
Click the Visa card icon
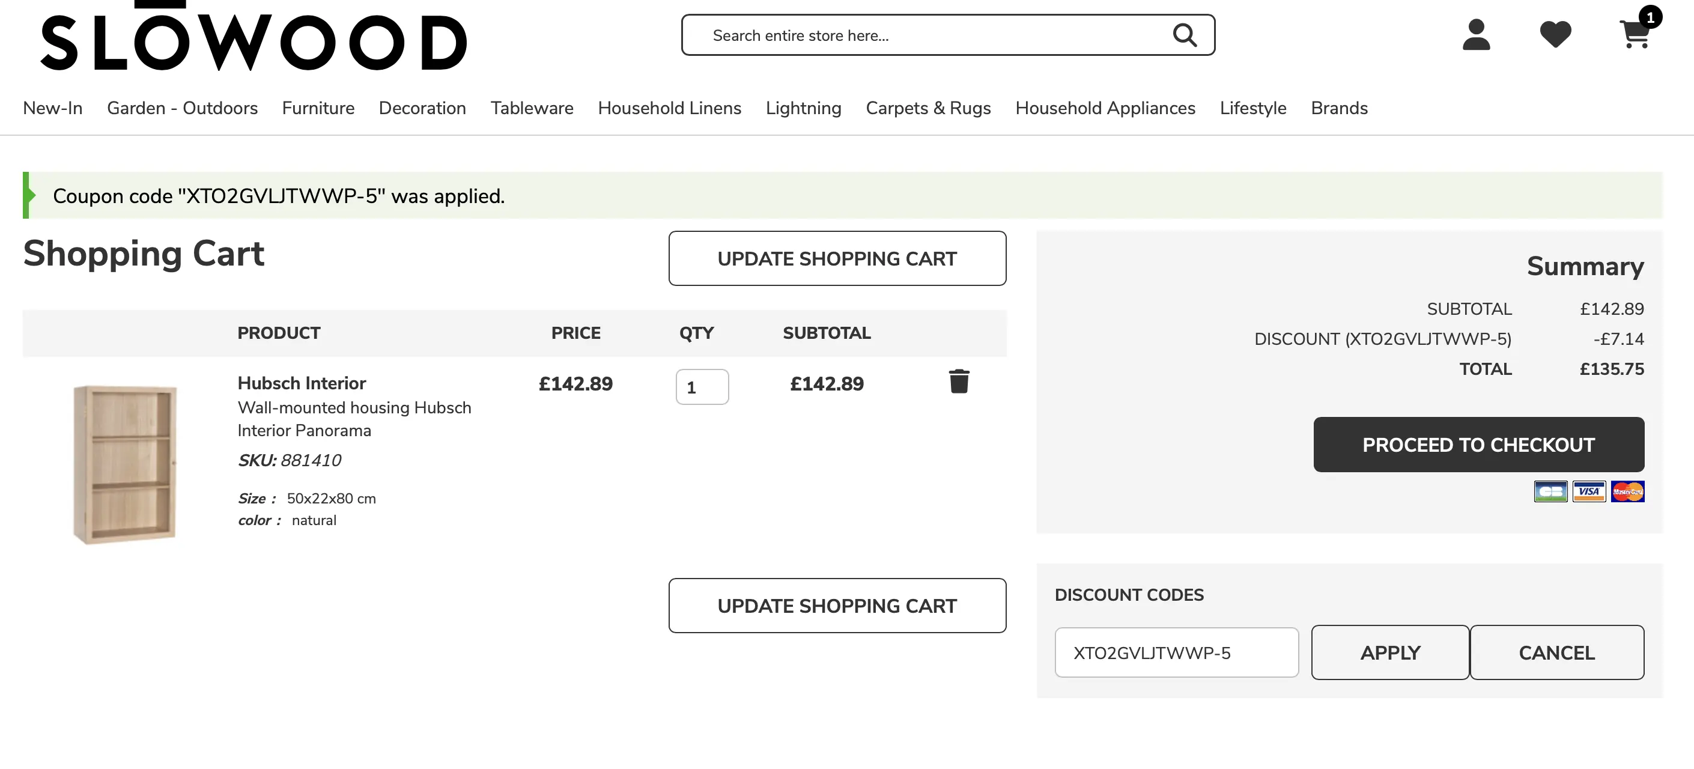coord(1589,491)
